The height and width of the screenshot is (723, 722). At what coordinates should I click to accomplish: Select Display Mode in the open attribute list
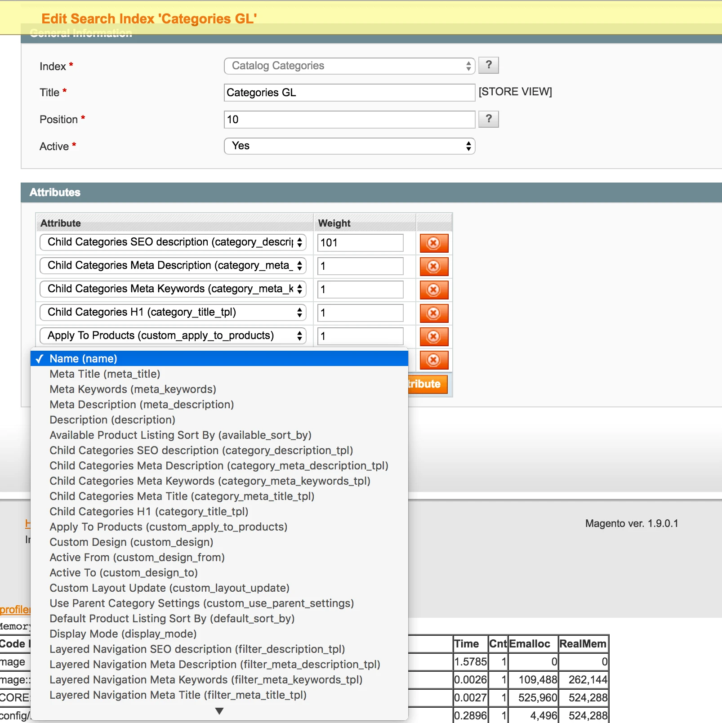(x=122, y=634)
